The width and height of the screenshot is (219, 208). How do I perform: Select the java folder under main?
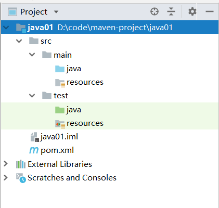pos(74,69)
